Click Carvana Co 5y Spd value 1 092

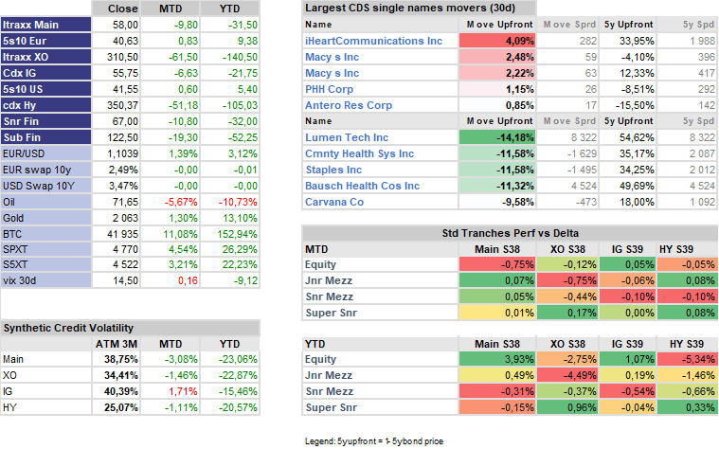click(x=702, y=202)
